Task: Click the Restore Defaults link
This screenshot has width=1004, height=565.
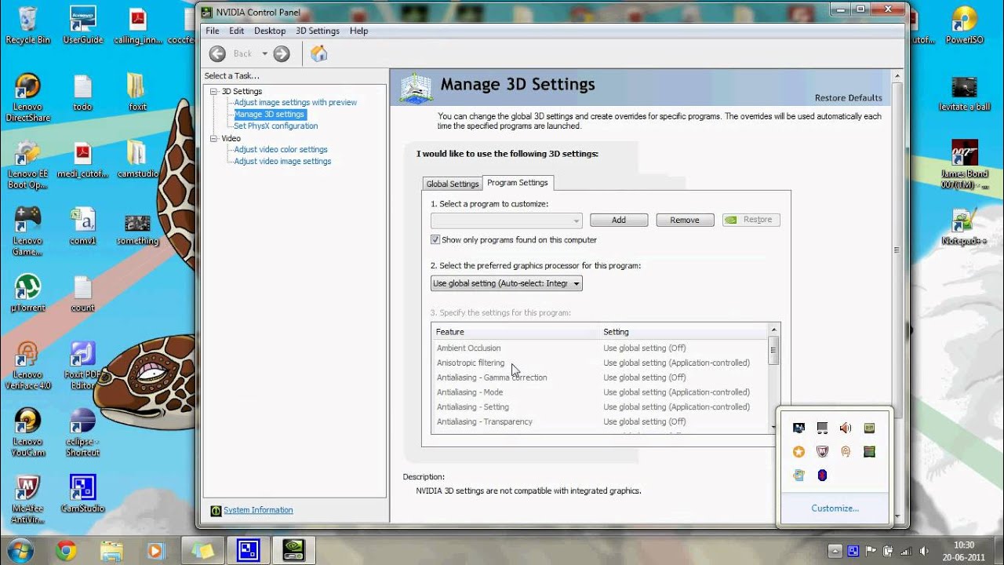Action: [848, 98]
